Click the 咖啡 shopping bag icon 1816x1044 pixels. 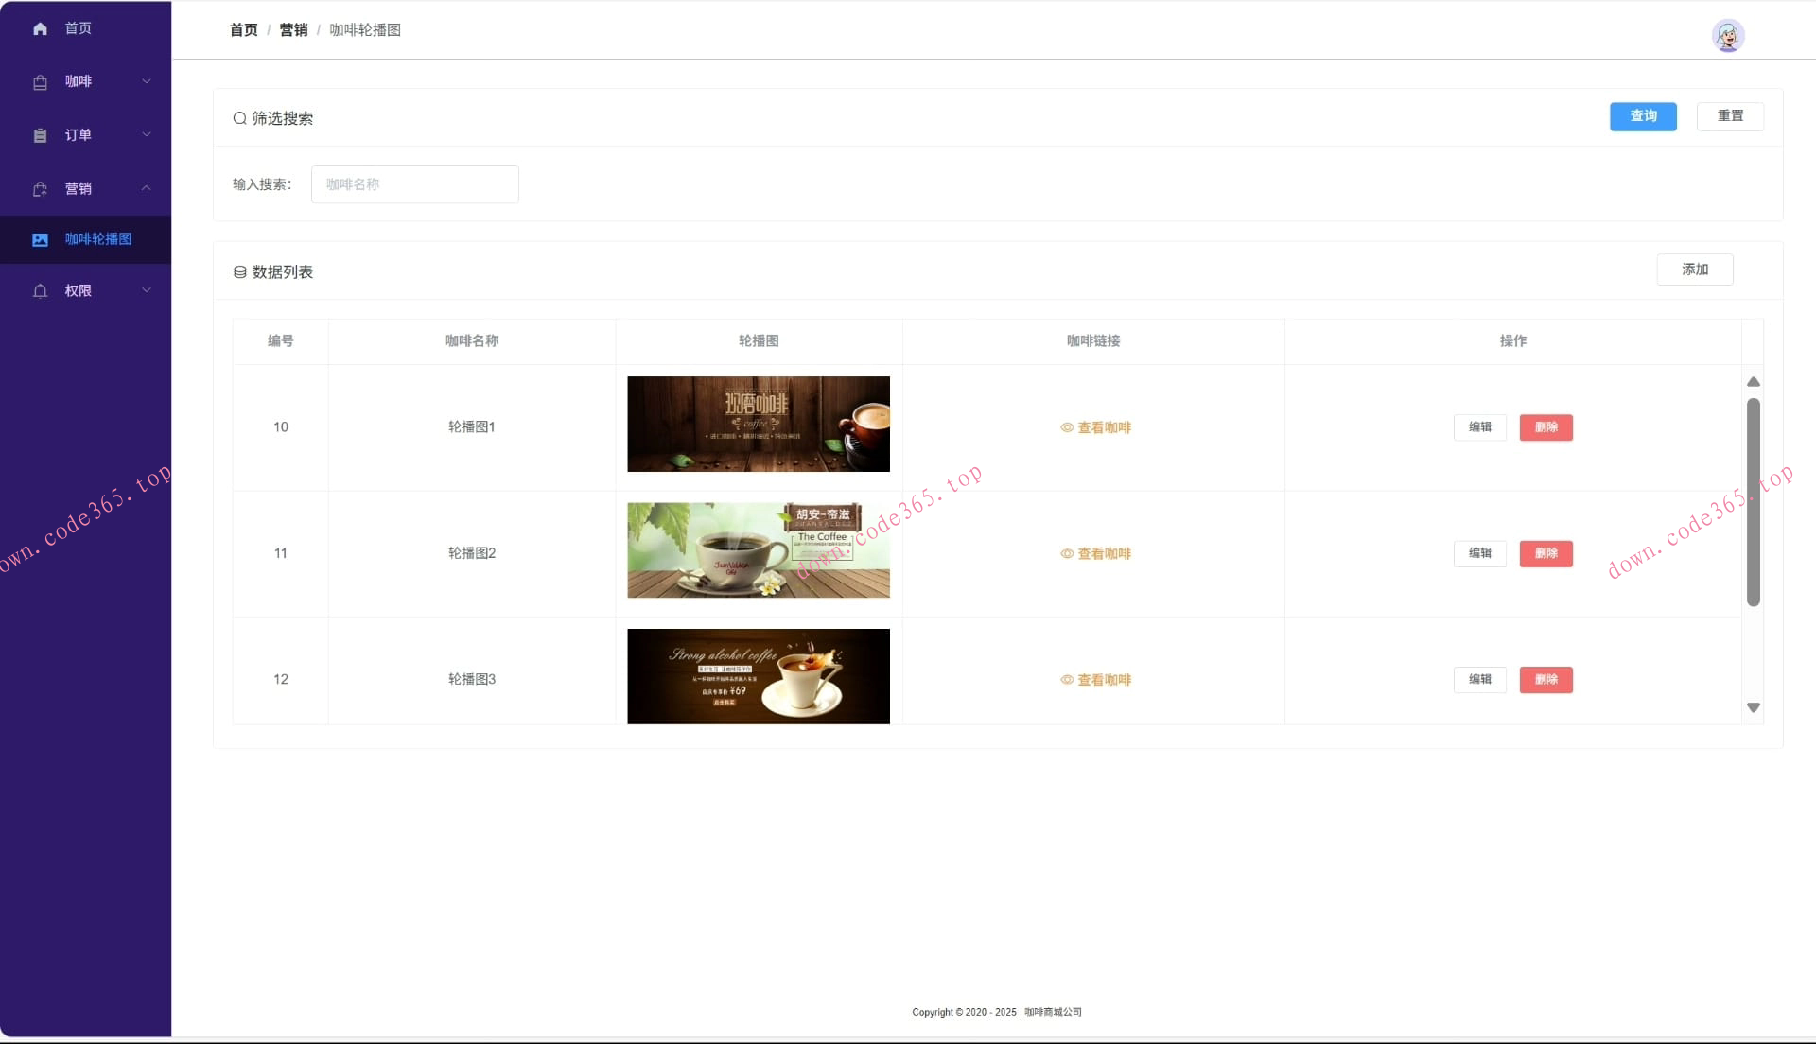(x=40, y=82)
